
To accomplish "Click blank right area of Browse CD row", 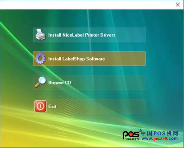I will 108,82.
